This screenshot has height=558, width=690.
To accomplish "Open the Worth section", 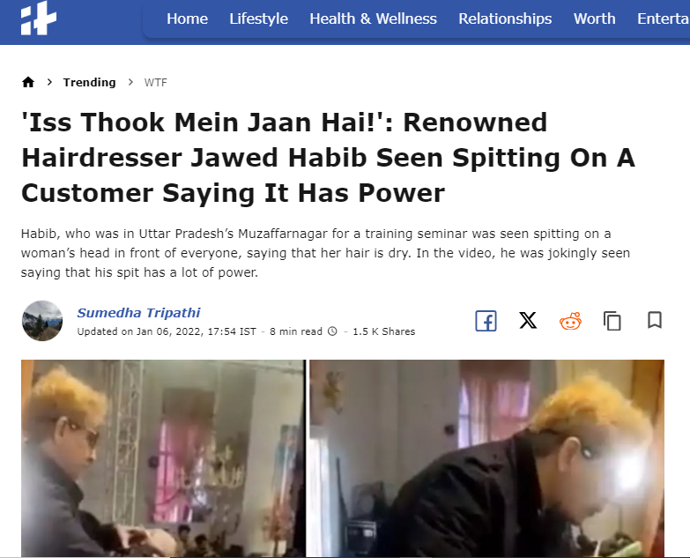I will pyautogui.click(x=595, y=19).
